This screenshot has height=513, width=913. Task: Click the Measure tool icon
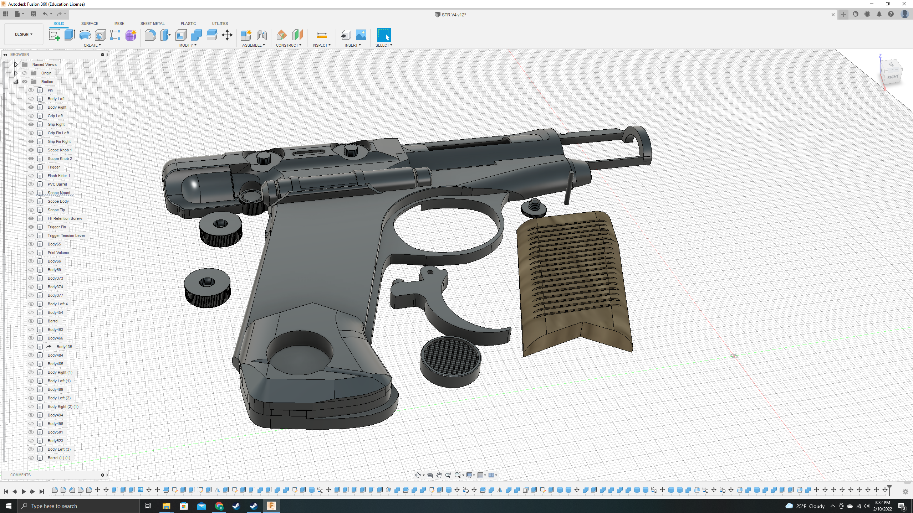click(322, 35)
